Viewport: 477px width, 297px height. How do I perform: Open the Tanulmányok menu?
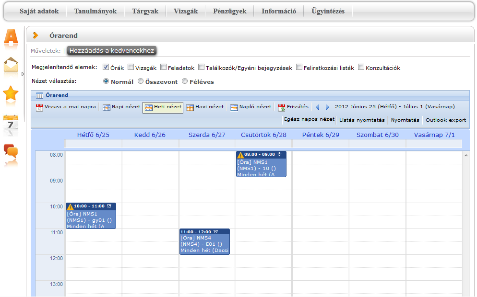[95, 11]
